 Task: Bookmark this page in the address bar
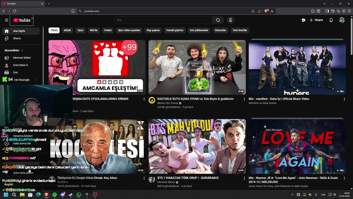(x=73, y=11)
